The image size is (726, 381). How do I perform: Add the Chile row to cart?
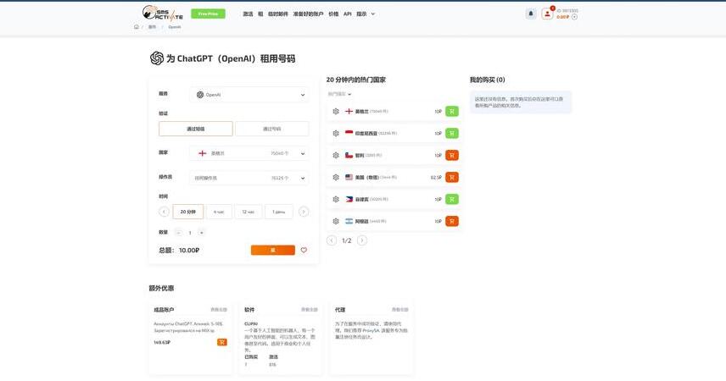coord(452,155)
